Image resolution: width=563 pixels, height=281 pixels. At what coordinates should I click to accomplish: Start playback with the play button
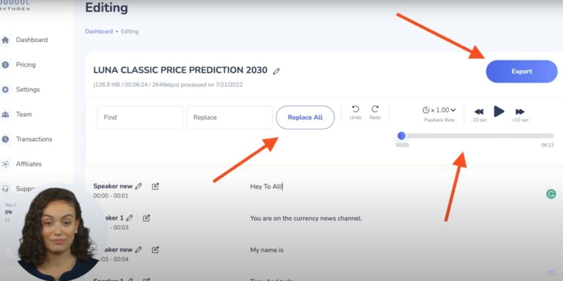tap(499, 111)
